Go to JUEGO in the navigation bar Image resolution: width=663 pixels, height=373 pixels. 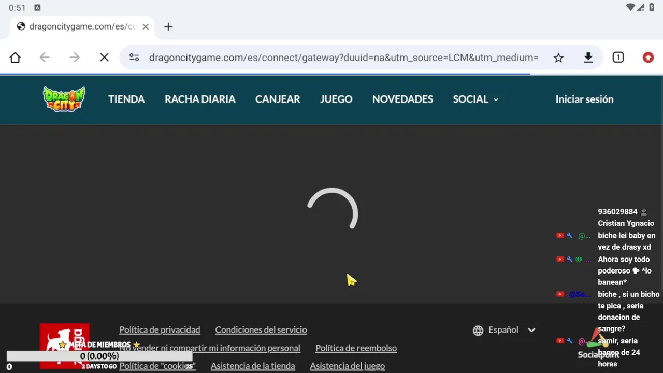coord(336,99)
